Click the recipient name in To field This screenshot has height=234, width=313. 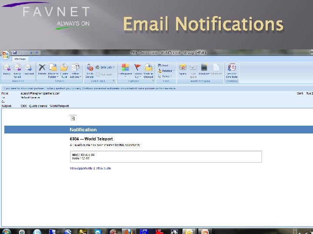pos(30,97)
